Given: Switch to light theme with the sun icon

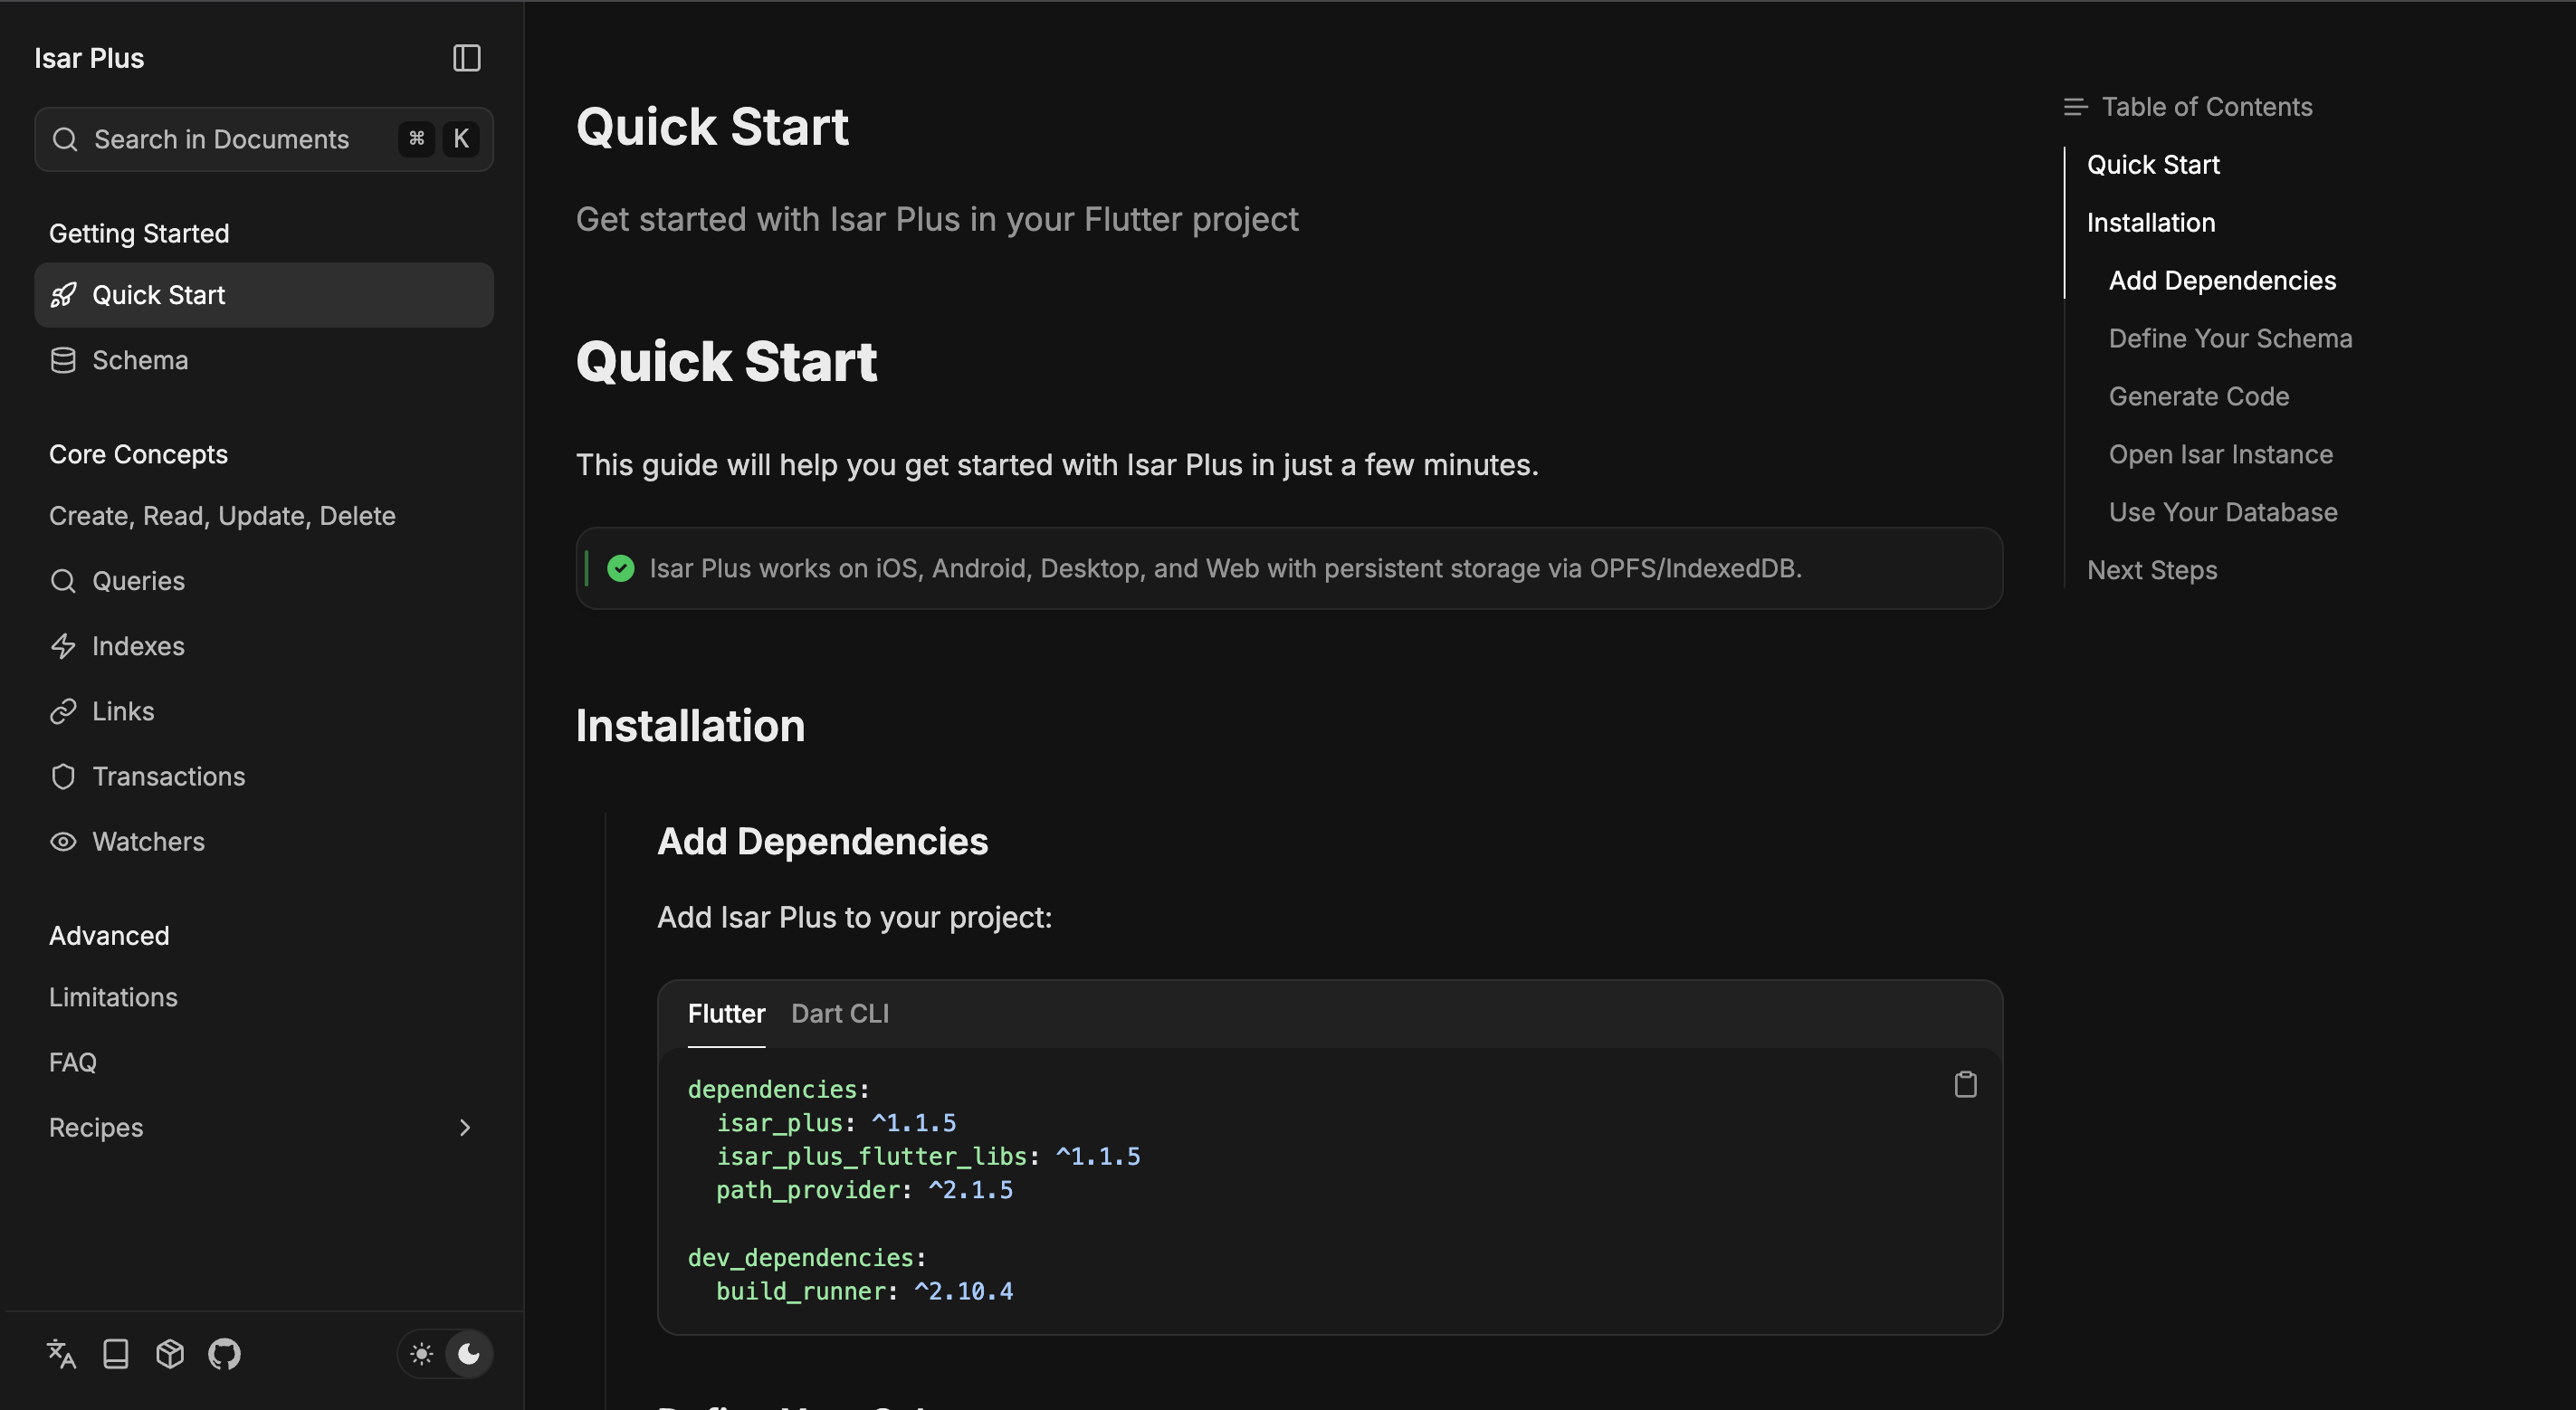Looking at the screenshot, I should coord(421,1353).
